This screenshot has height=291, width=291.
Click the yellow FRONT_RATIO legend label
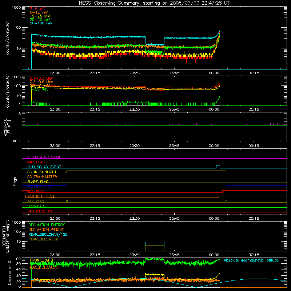[41, 260]
